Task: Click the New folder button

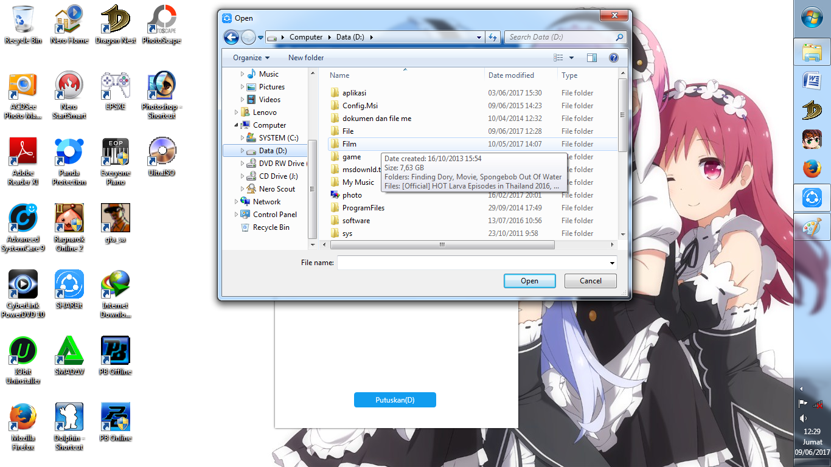Action: (x=306, y=58)
